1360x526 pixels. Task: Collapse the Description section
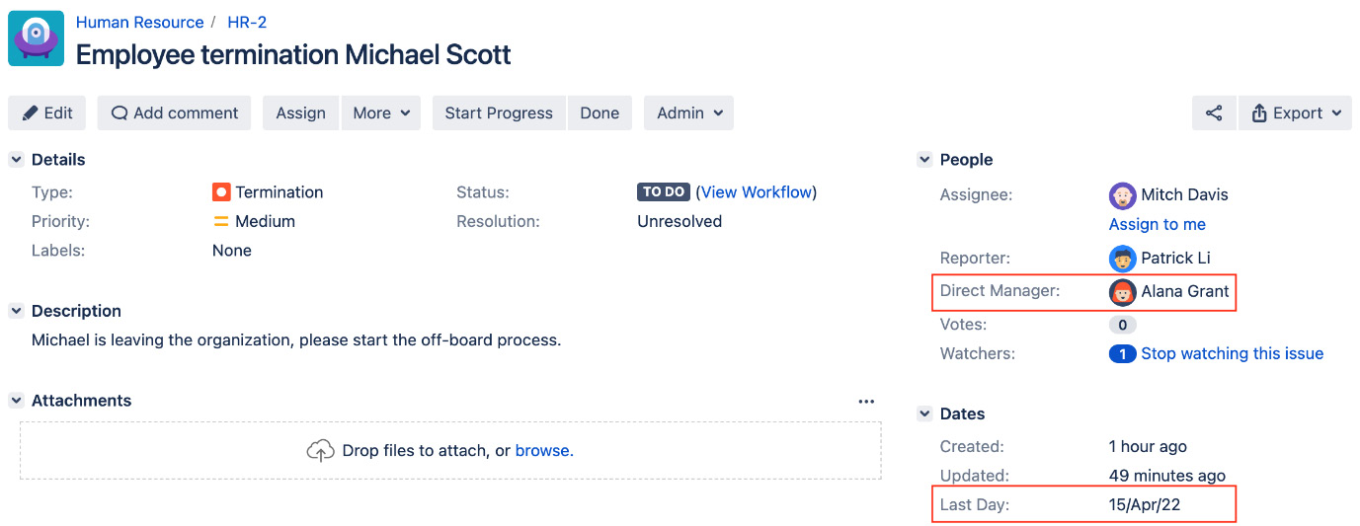click(x=16, y=311)
